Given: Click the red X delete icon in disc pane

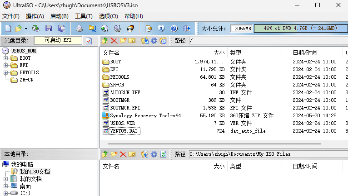Looking at the screenshot, I should coord(114,41).
